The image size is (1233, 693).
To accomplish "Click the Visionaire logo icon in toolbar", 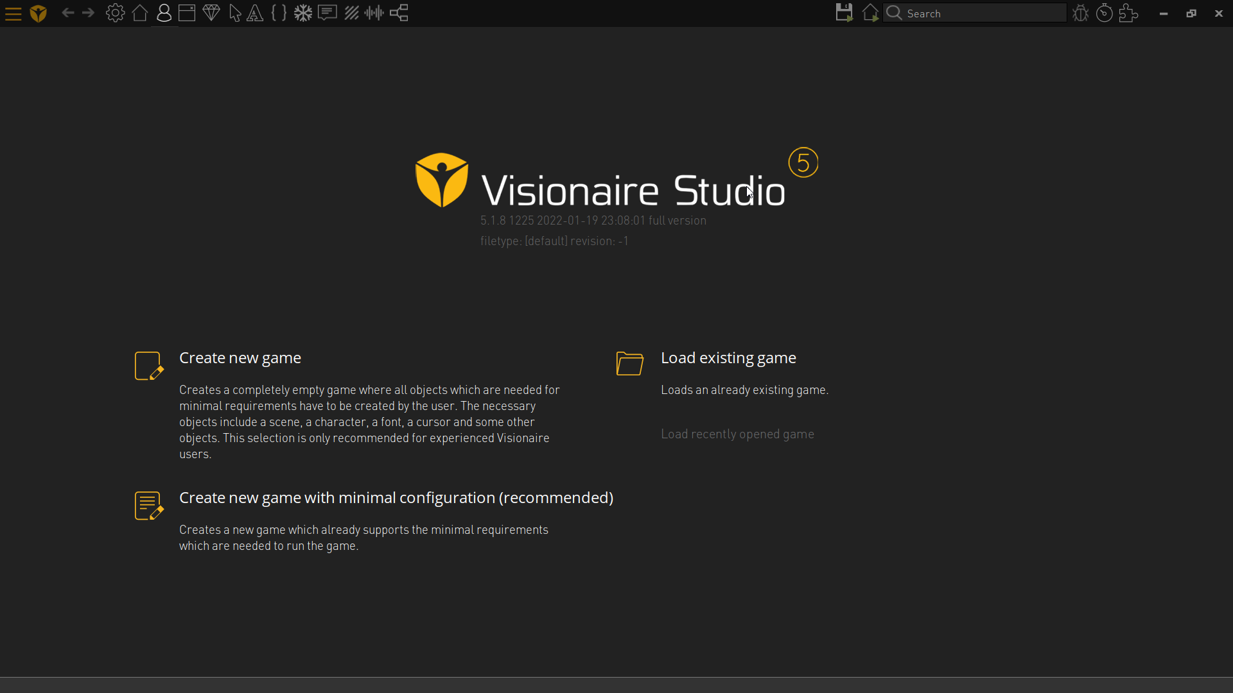I will tap(39, 13).
